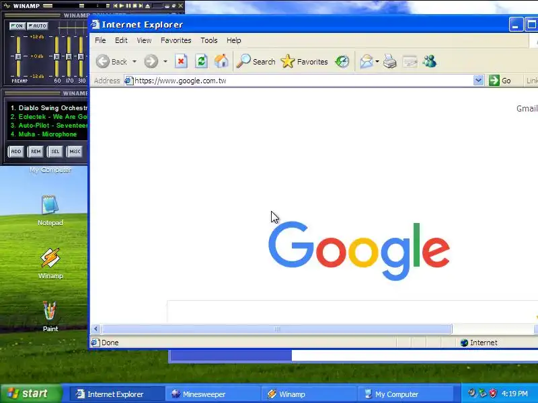Screen dimensions: 538x403
Task: Go to Home page icon
Action: click(x=221, y=62)
